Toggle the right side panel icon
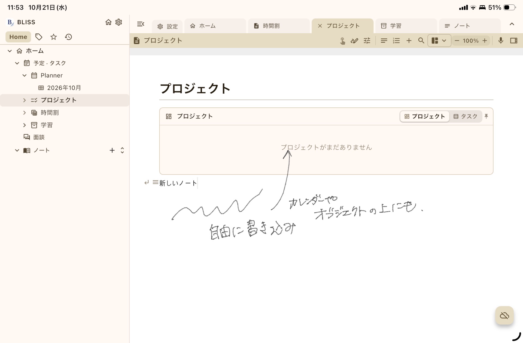Screen dimensions: 523x343 (x=514, y=41)
